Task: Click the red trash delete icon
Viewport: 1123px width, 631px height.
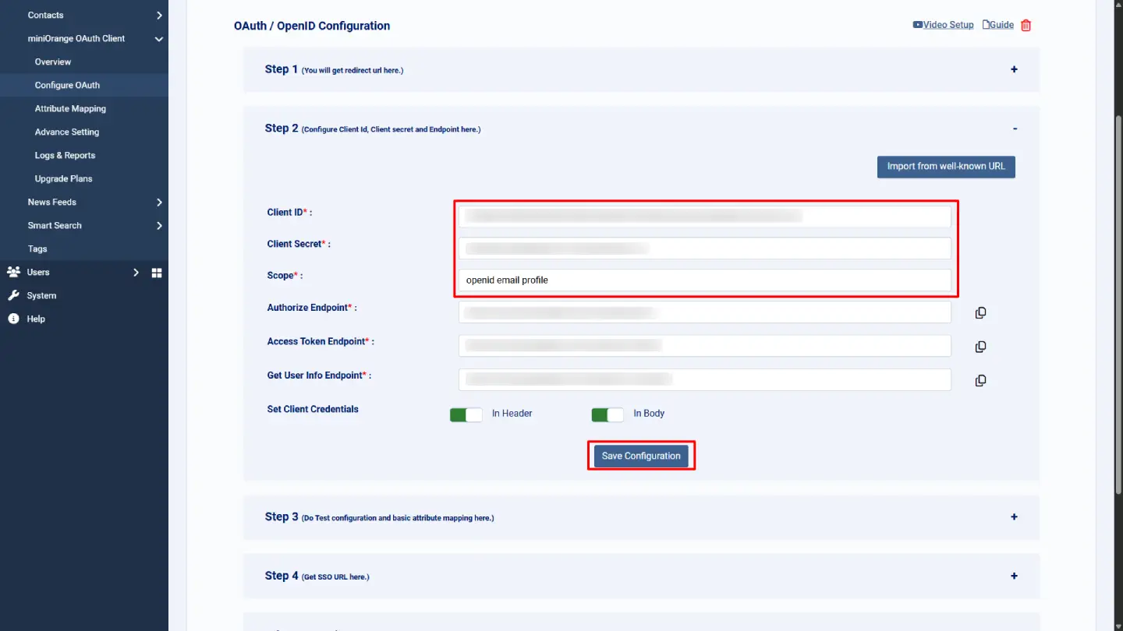Action: 1026,25
